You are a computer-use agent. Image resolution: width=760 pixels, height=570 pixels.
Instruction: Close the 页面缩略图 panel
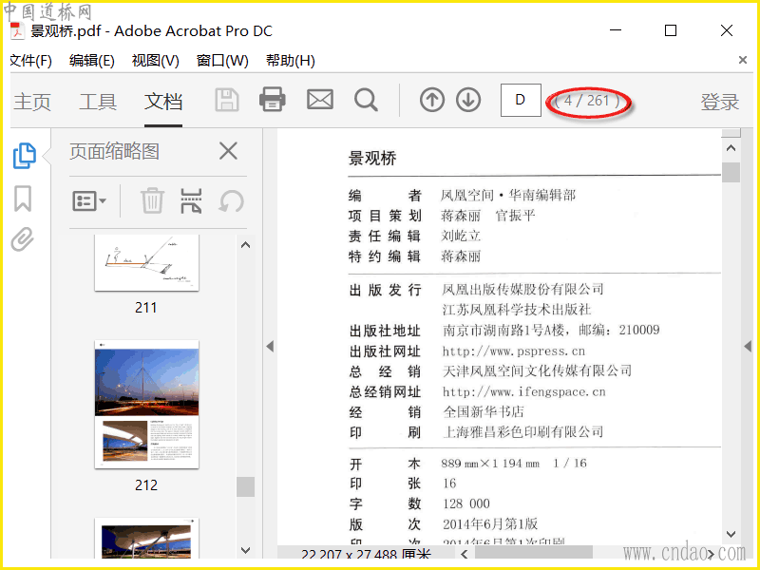click(228, 151)
